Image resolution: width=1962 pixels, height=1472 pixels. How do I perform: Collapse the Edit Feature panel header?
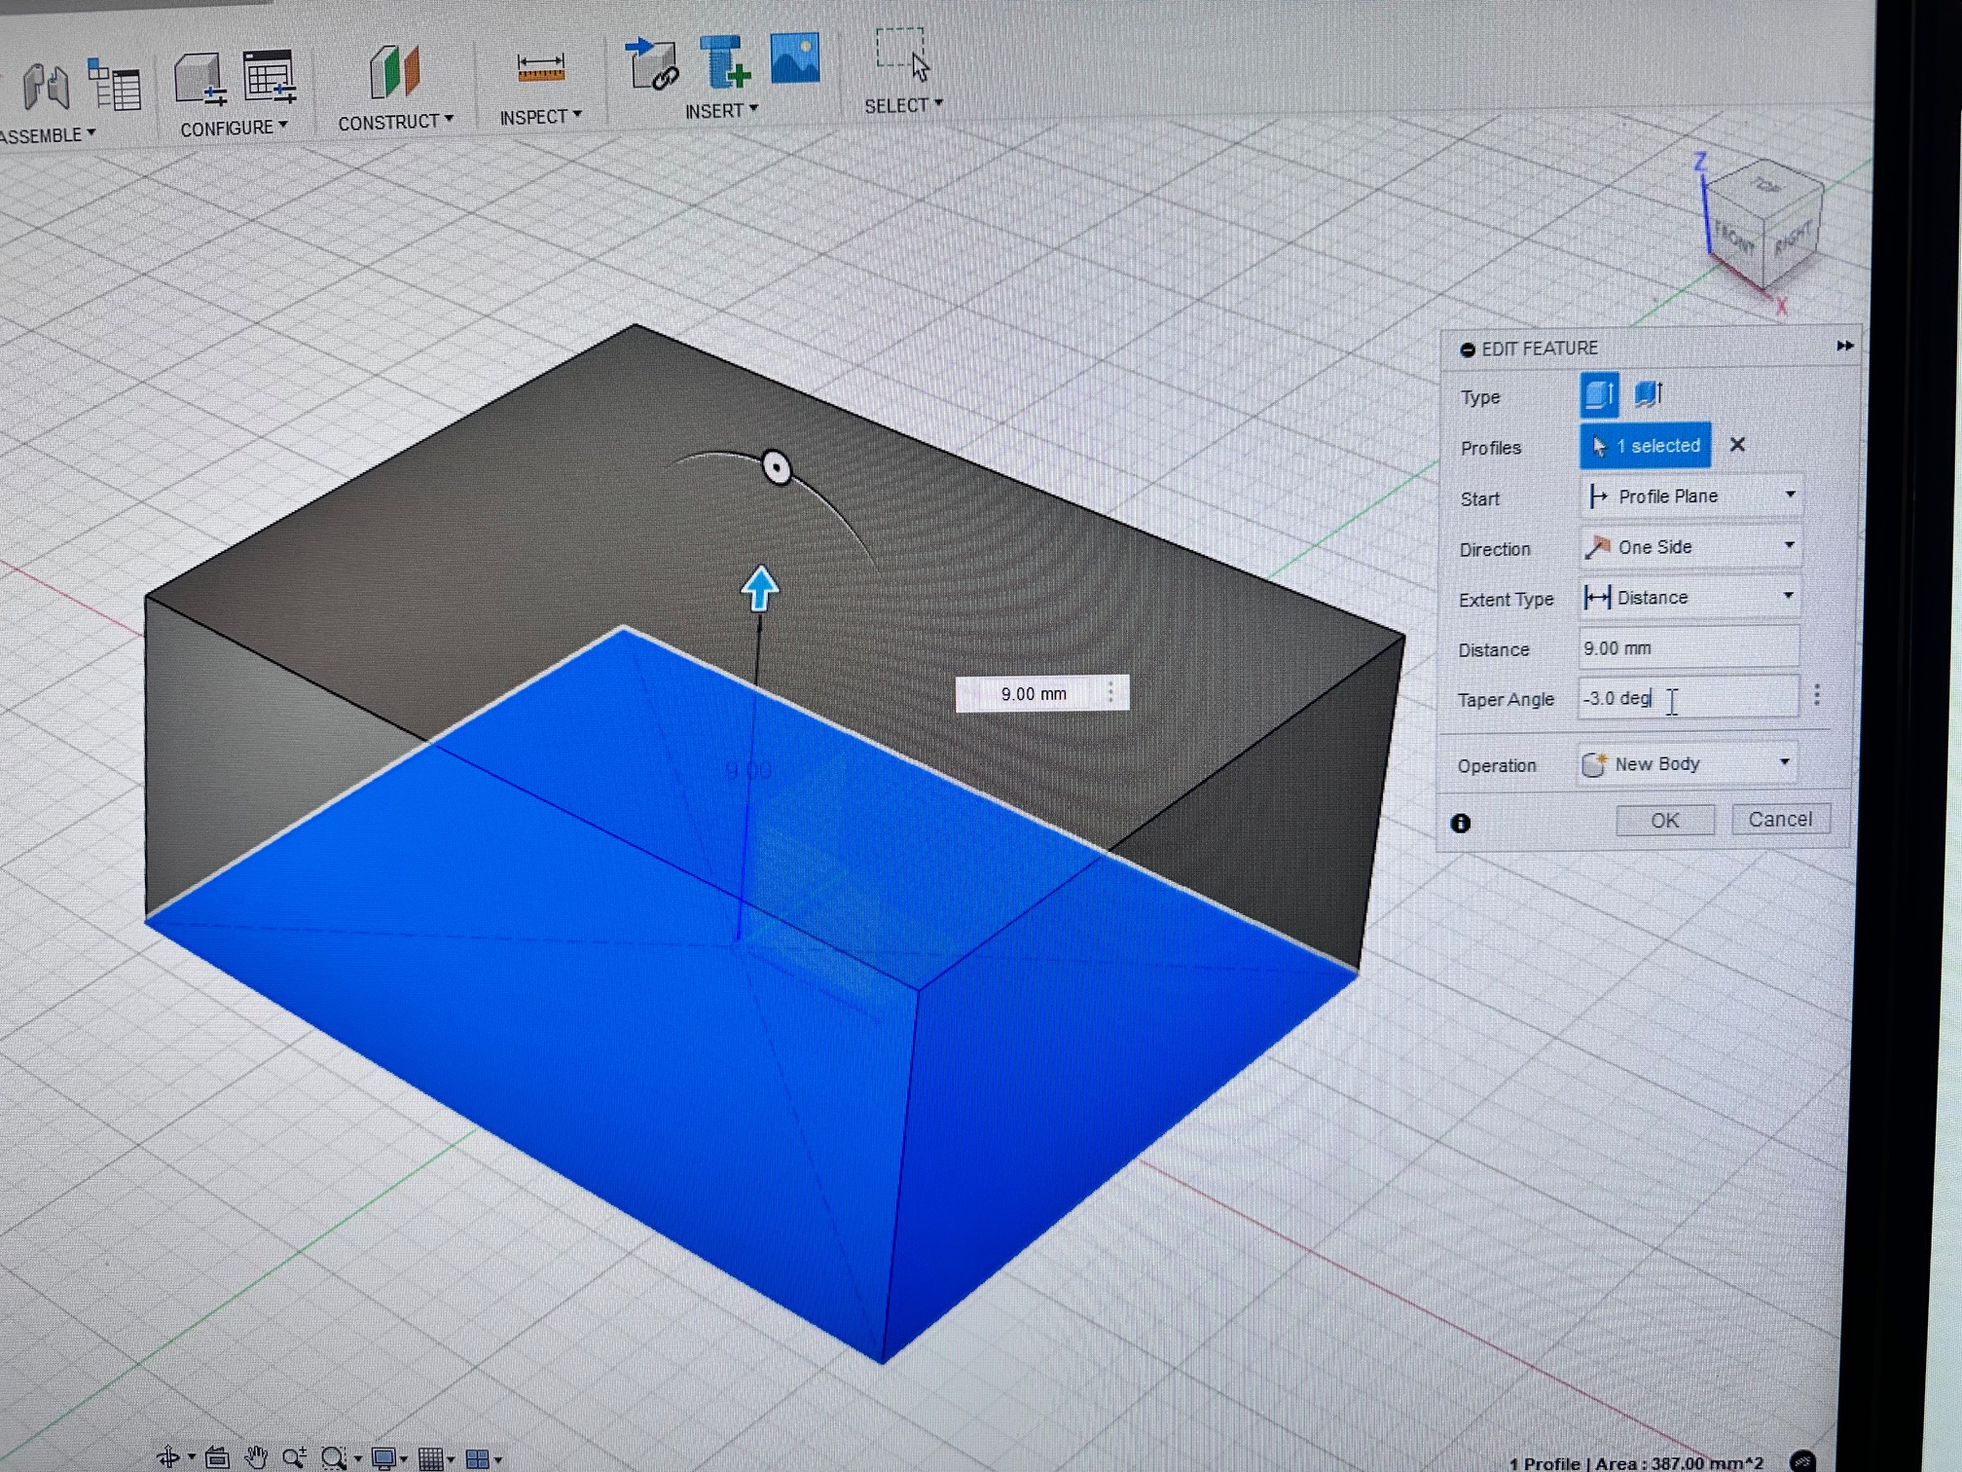(x=1468, y=350)
